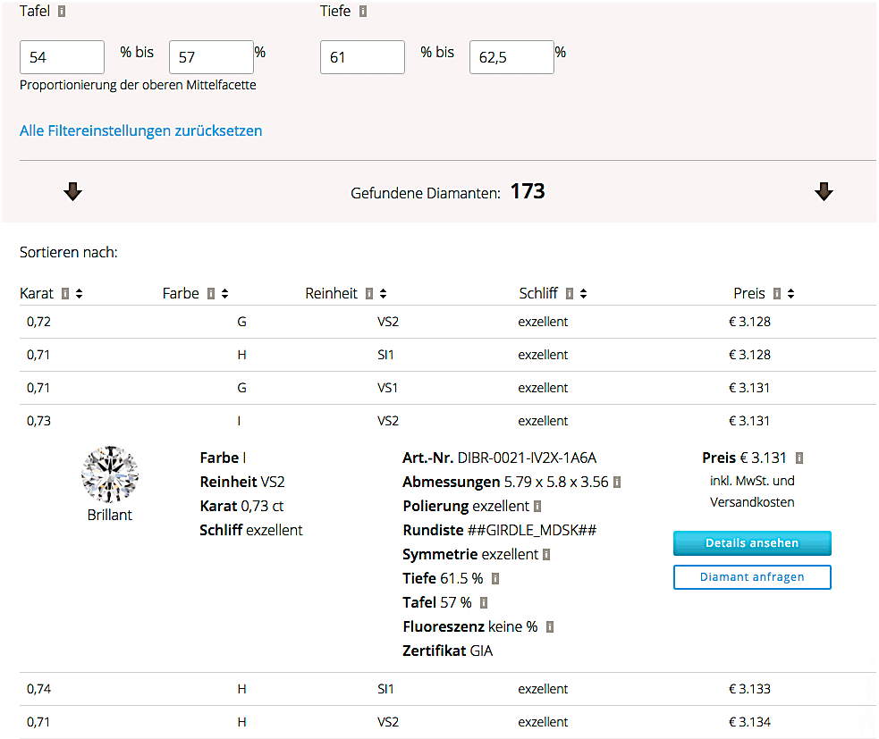879x739 pixels.
Task: Open info icon beside Preis € 3.131 in details
Action: (799, 458)
